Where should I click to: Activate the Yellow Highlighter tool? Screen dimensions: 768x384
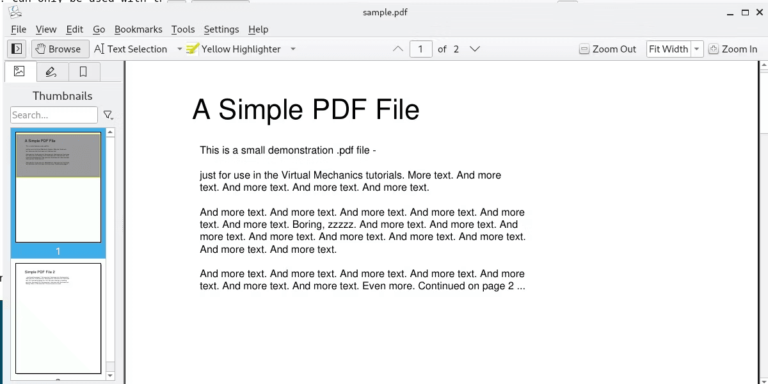click(x=235, y=49)
